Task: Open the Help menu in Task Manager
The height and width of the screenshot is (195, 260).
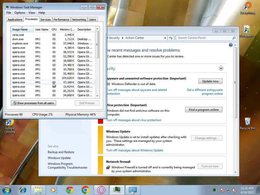Action: click(42, 13)
